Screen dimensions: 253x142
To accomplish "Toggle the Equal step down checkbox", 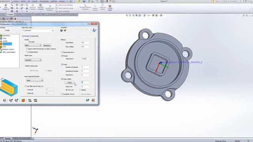I will (62, 52).
